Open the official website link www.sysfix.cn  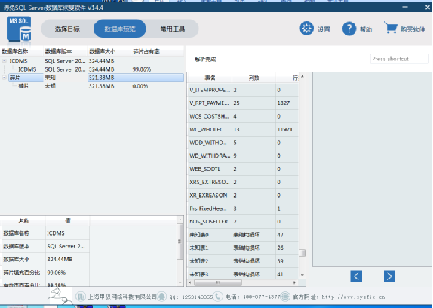tap(353, 297)
